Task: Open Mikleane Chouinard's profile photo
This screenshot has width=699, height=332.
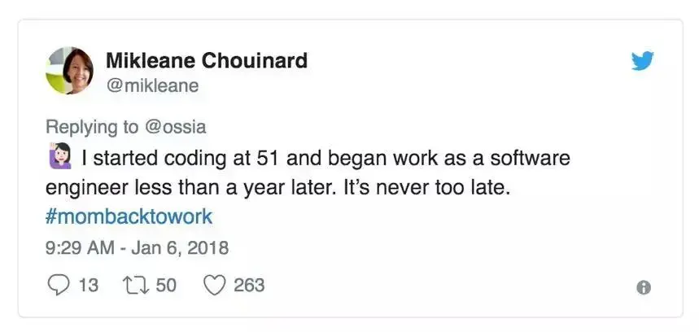Action: pos(70,71)
